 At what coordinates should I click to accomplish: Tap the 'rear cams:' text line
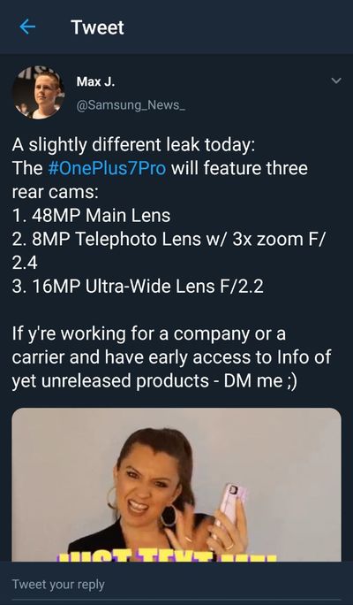pyautogui.click(x=55, y=193)
